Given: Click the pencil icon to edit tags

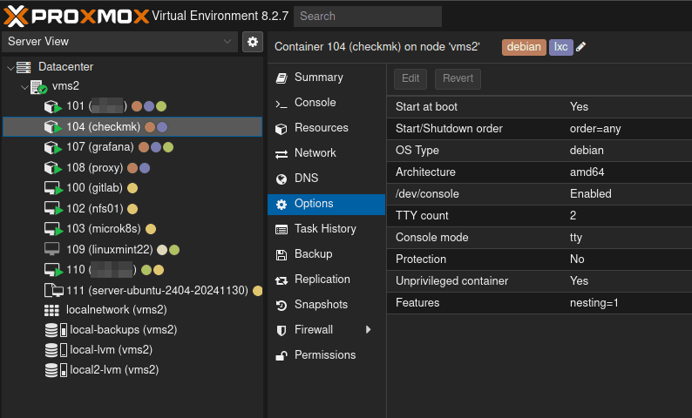Looking at the screenshot, I should click(581, 47).
